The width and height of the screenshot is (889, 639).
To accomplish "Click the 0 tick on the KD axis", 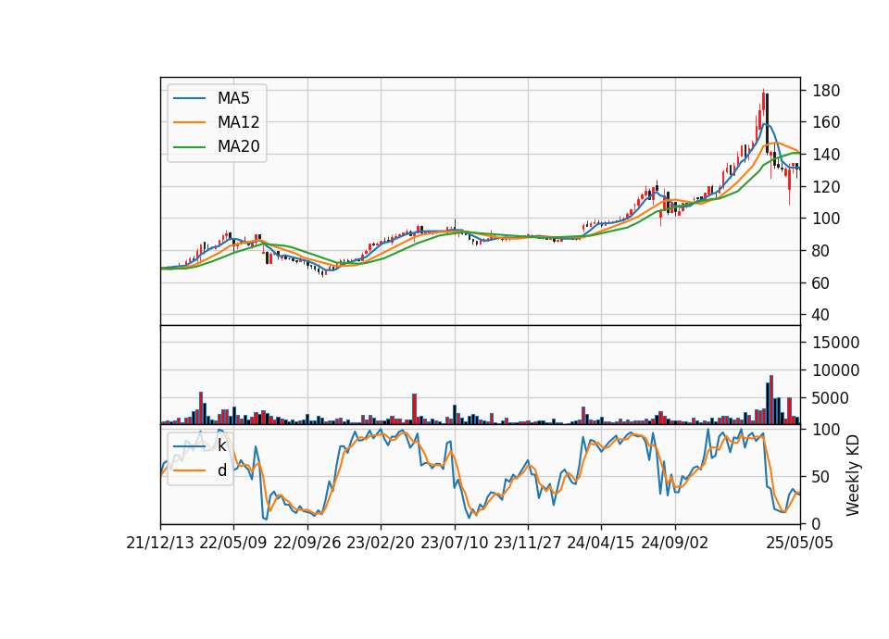I will click(817, 524).
